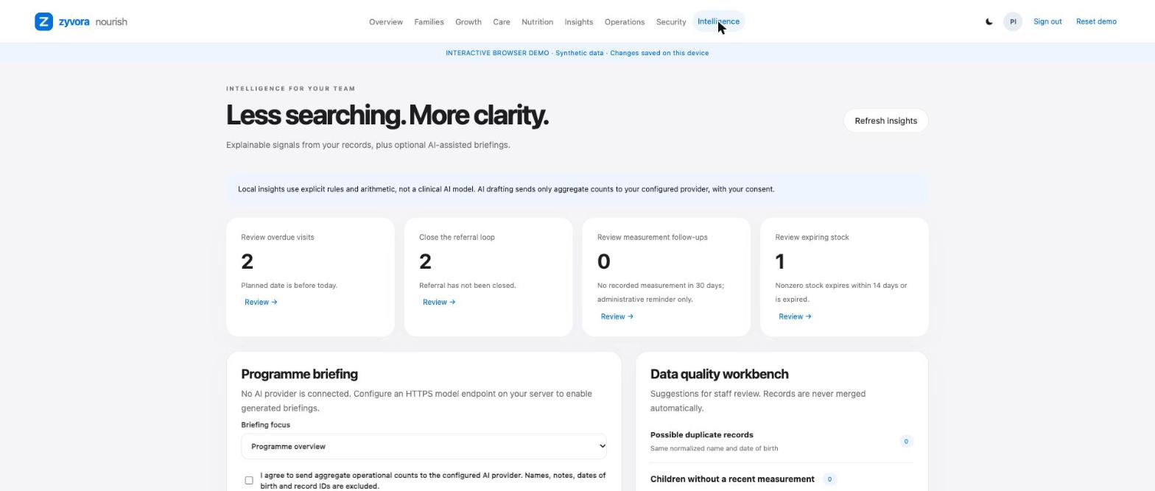Switch to the Growth tab
Screen dimensions: 1155x491
pos(468,22)
